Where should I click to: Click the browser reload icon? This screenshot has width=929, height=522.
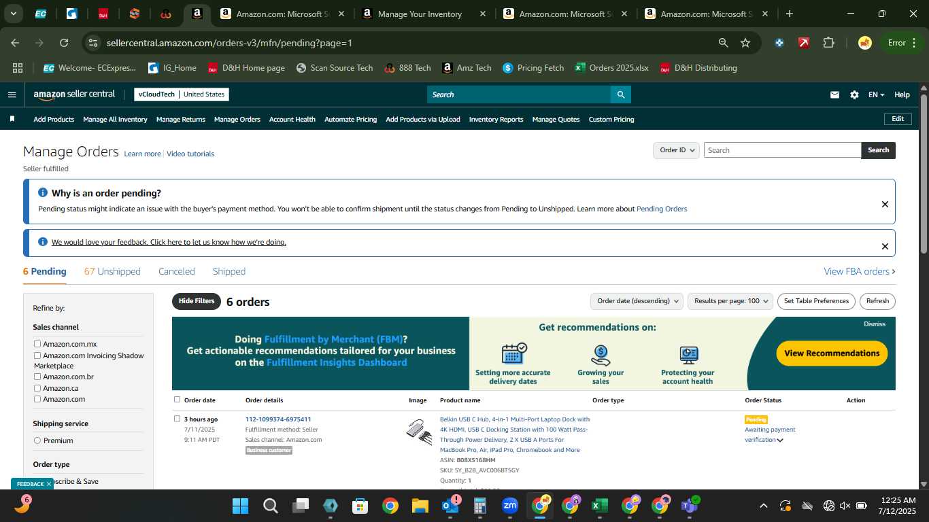[x=64, y=43]
